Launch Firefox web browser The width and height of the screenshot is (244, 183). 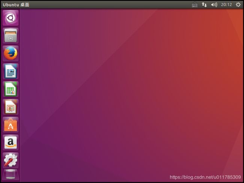tap(11, 54)
